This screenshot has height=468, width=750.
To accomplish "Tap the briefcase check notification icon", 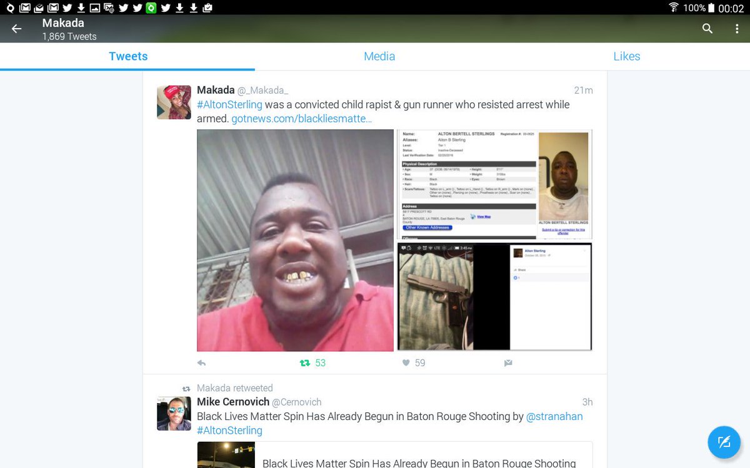I will [x=207, y=7].
